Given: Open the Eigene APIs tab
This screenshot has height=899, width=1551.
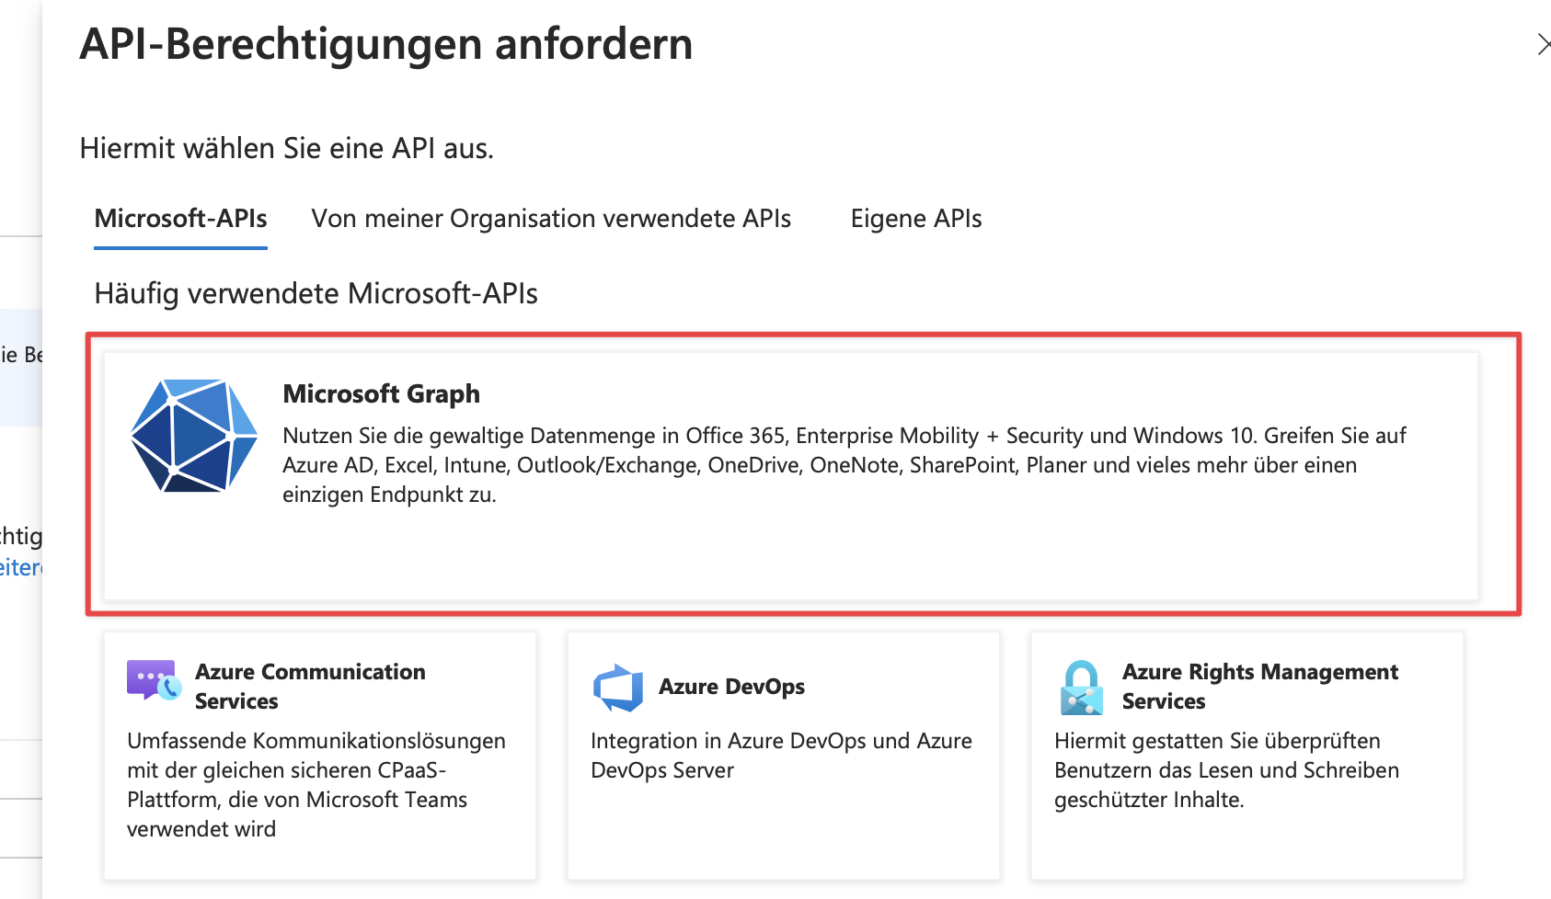Looking at the screenshot, I should point(916,219).
